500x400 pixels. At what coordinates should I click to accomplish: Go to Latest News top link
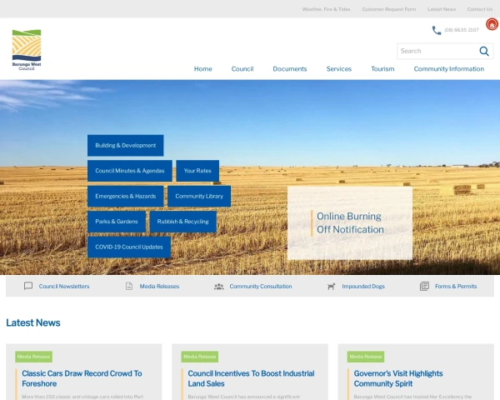(x=442, y=9)
